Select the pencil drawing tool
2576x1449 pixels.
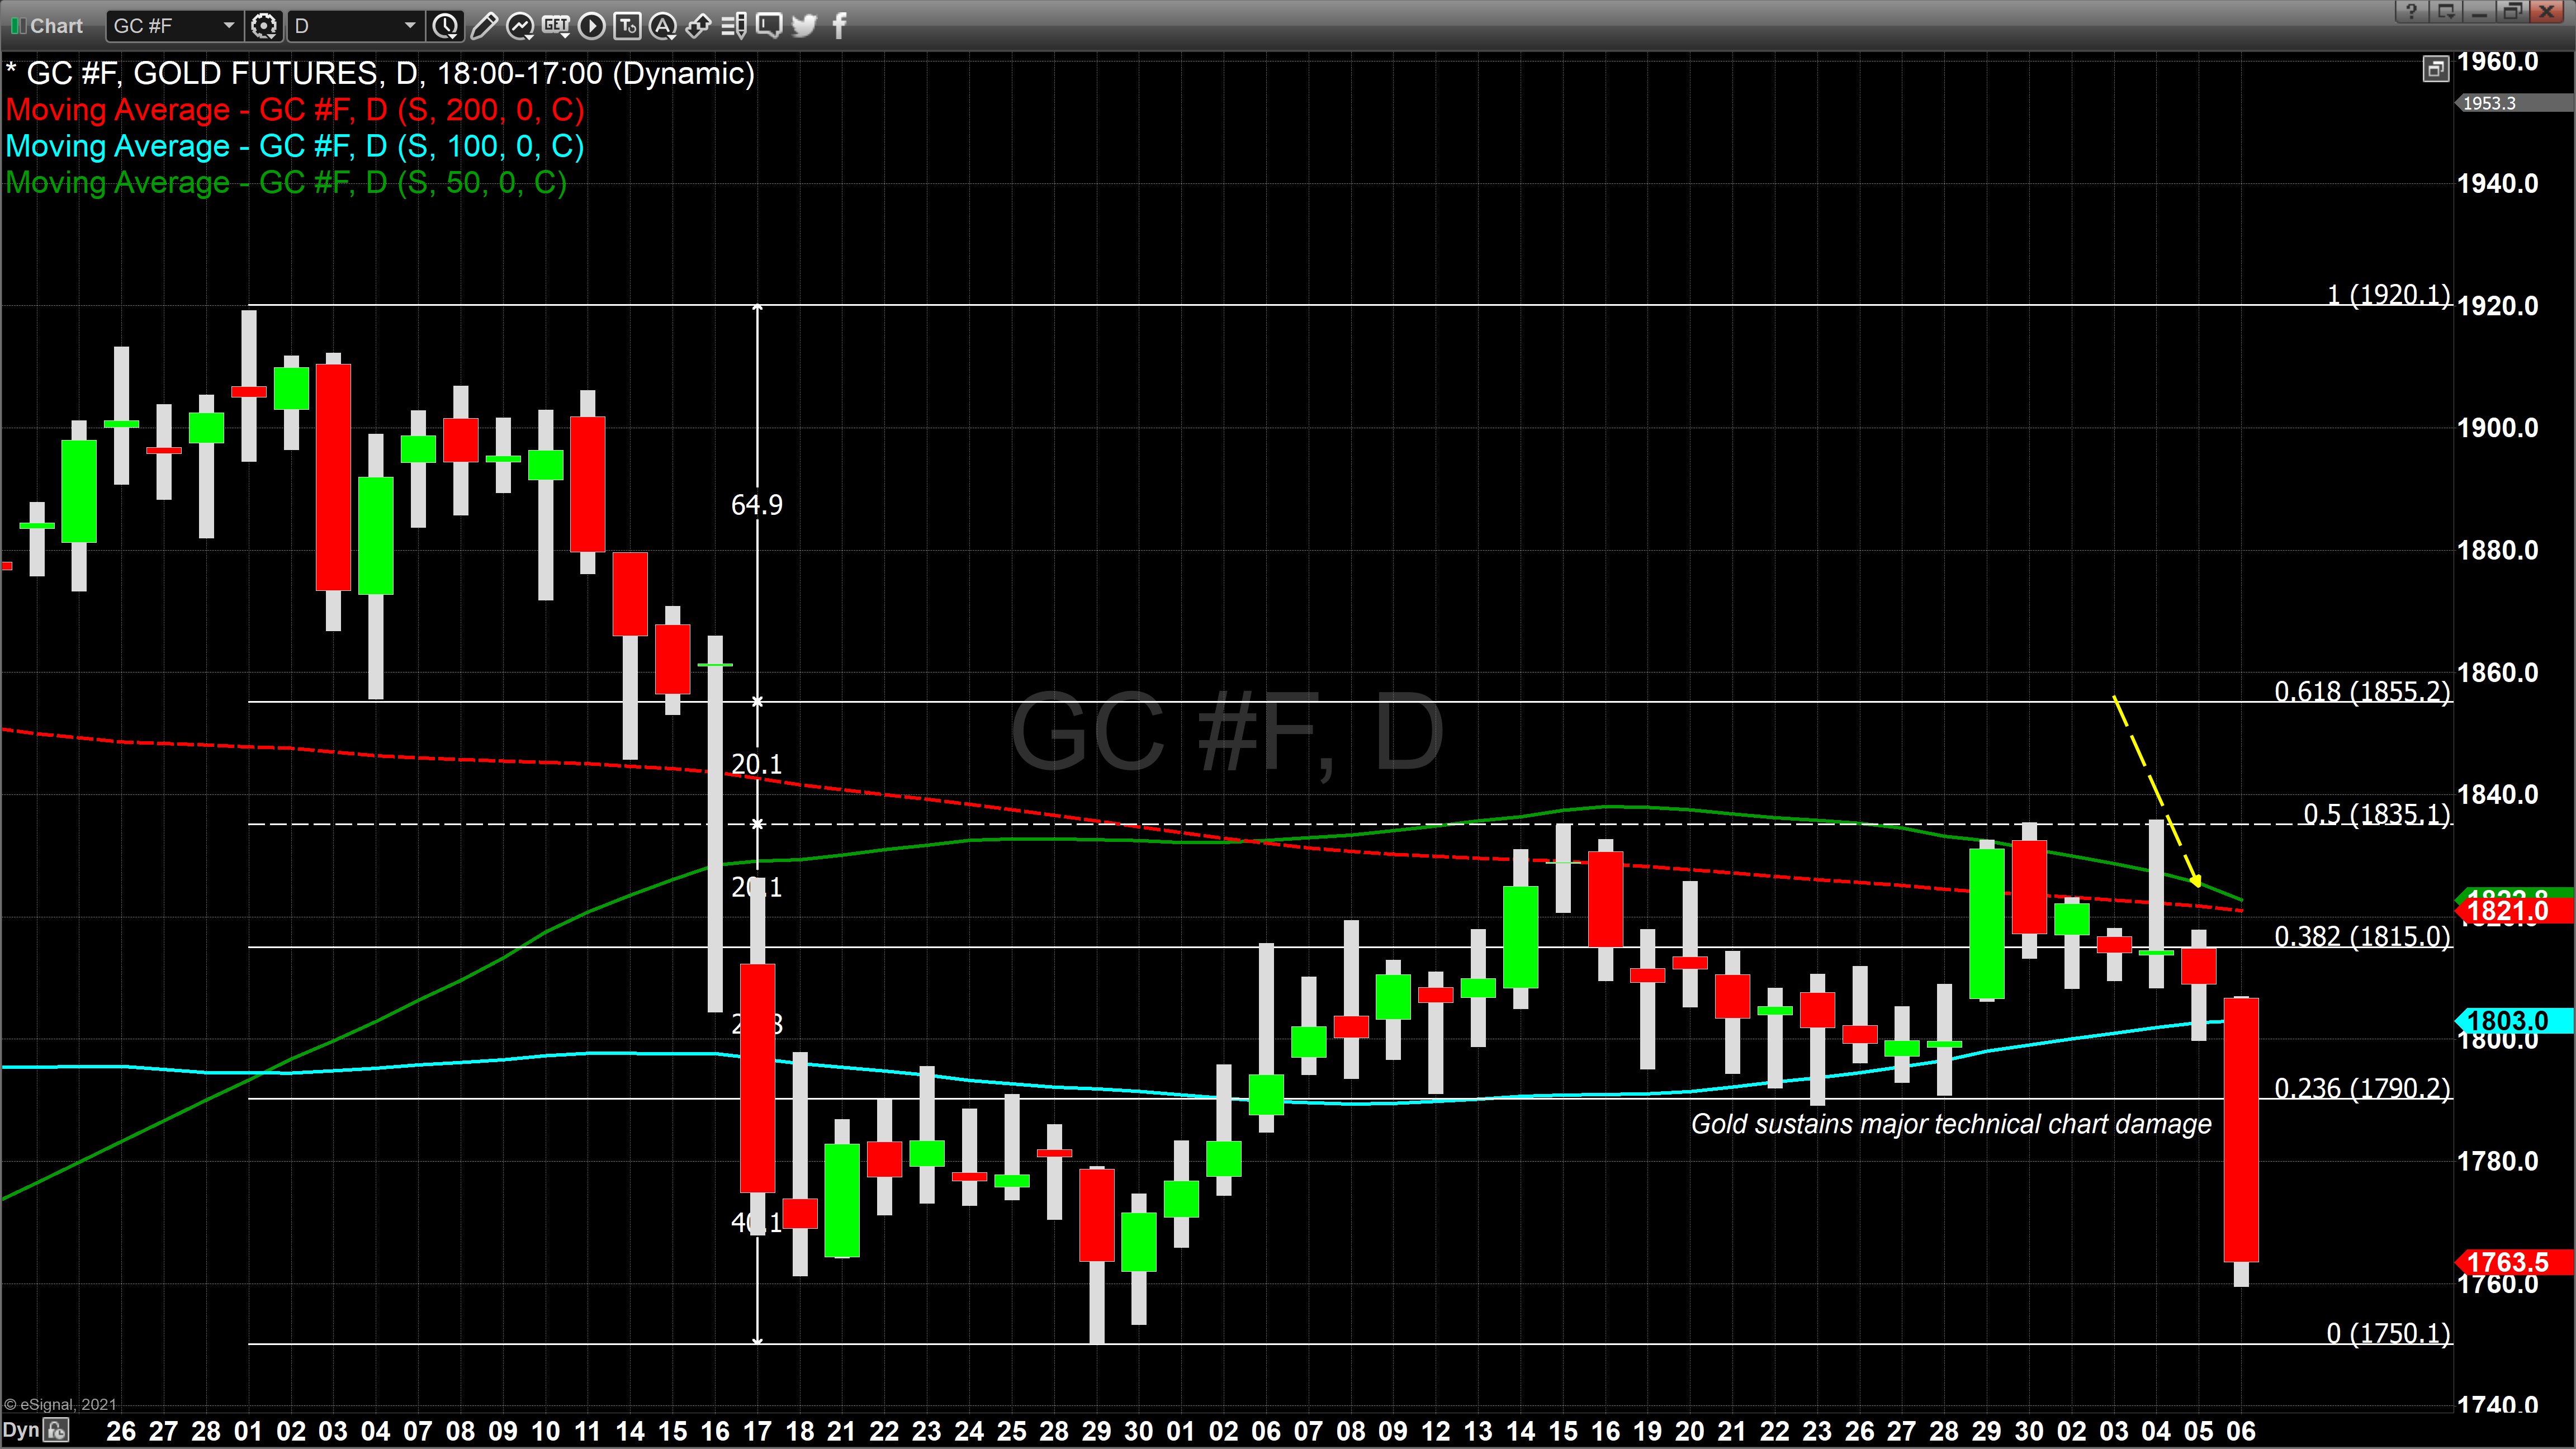pyautogui.click(x=483, y=26)
